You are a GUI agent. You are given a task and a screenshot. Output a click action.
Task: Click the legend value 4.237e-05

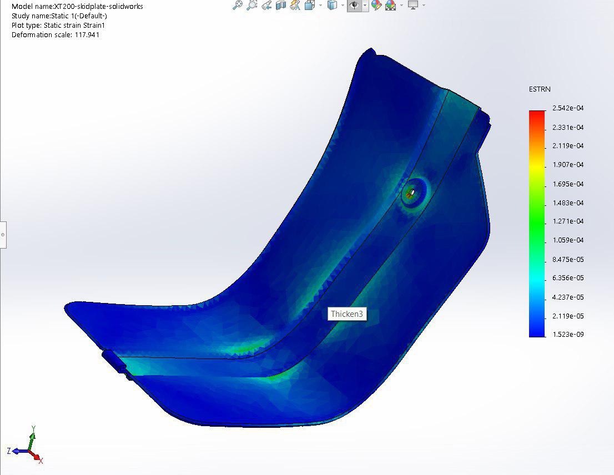point(568,297)
